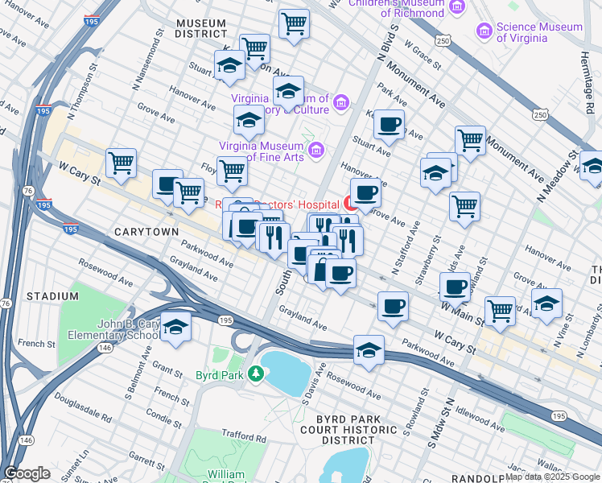Screen dimensions: 602x483
Task: Open the Science Museum of Virginia pin icon
Action: click(484, 31)
